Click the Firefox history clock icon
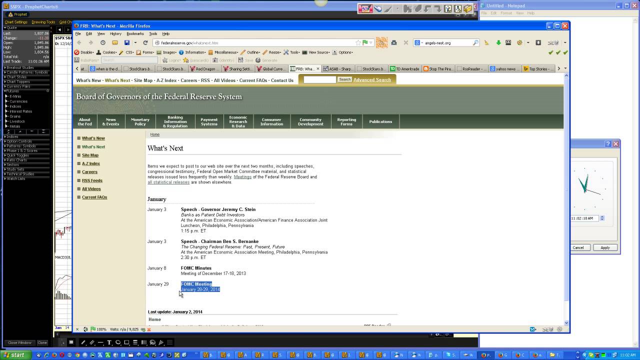 103,43
